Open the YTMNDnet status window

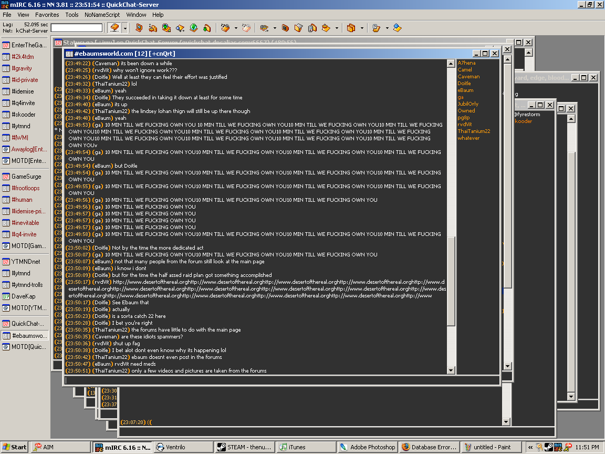click(x=25, y=262)
